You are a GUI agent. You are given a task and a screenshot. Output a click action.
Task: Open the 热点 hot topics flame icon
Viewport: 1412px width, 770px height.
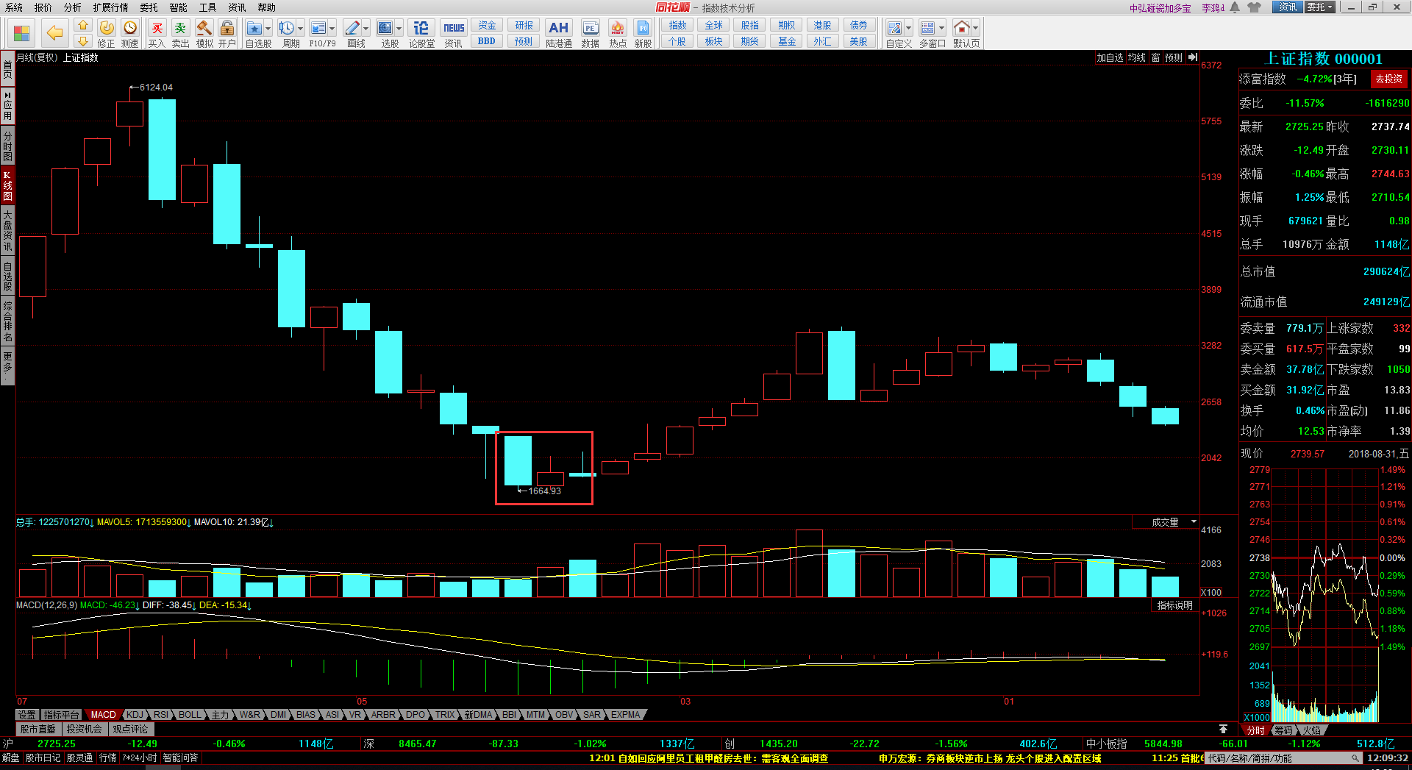(x=618, y=34)
